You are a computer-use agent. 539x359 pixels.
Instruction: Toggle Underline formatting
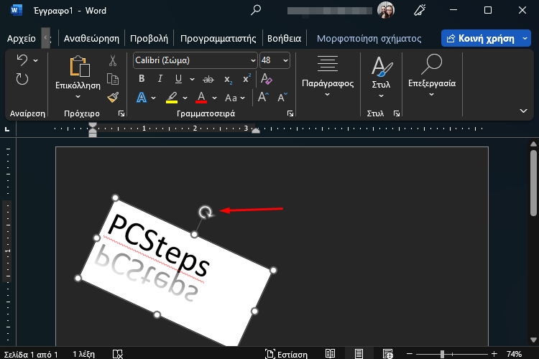(178, 79)
